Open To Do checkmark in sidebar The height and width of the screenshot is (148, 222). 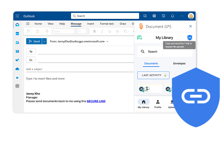(x=17, y=60)
